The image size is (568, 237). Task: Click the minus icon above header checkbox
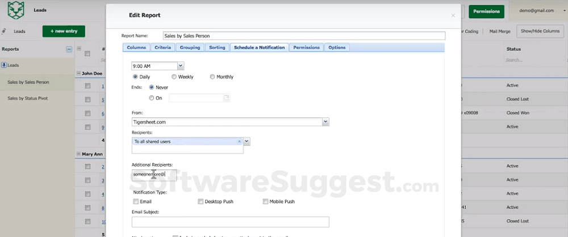pyautogui.click(x=79, y=49)
